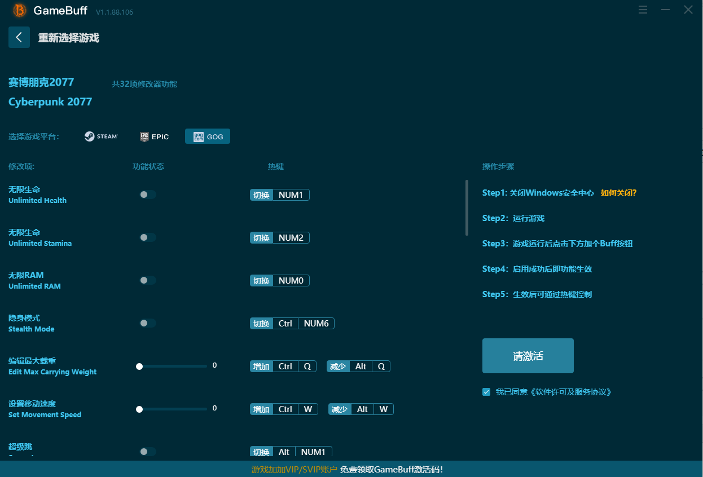703x477 pixels.
Task: Click the version number V1.1.88.106
Action: click(x=115, y=12)
